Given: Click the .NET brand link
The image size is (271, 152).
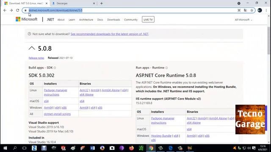Looking at the screenshot, I should tap(50, 20).
